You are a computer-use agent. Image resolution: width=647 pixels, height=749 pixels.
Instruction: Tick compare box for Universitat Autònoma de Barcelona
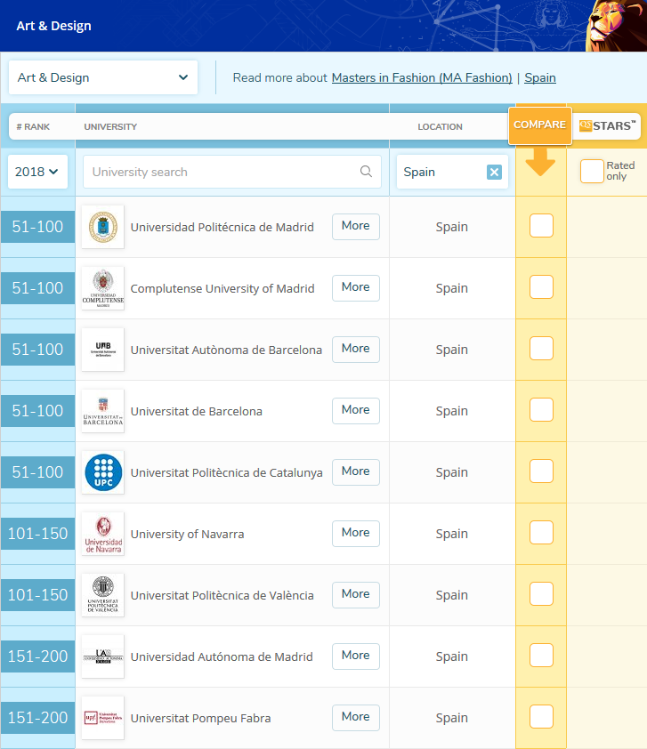541,348
